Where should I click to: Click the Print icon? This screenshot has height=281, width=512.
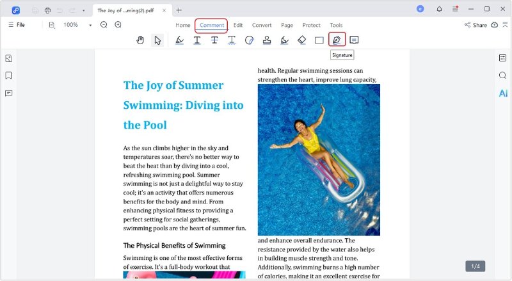click(x=47, y=10)
